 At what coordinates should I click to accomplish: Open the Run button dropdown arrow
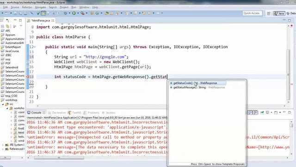click(x=78, y=13)
